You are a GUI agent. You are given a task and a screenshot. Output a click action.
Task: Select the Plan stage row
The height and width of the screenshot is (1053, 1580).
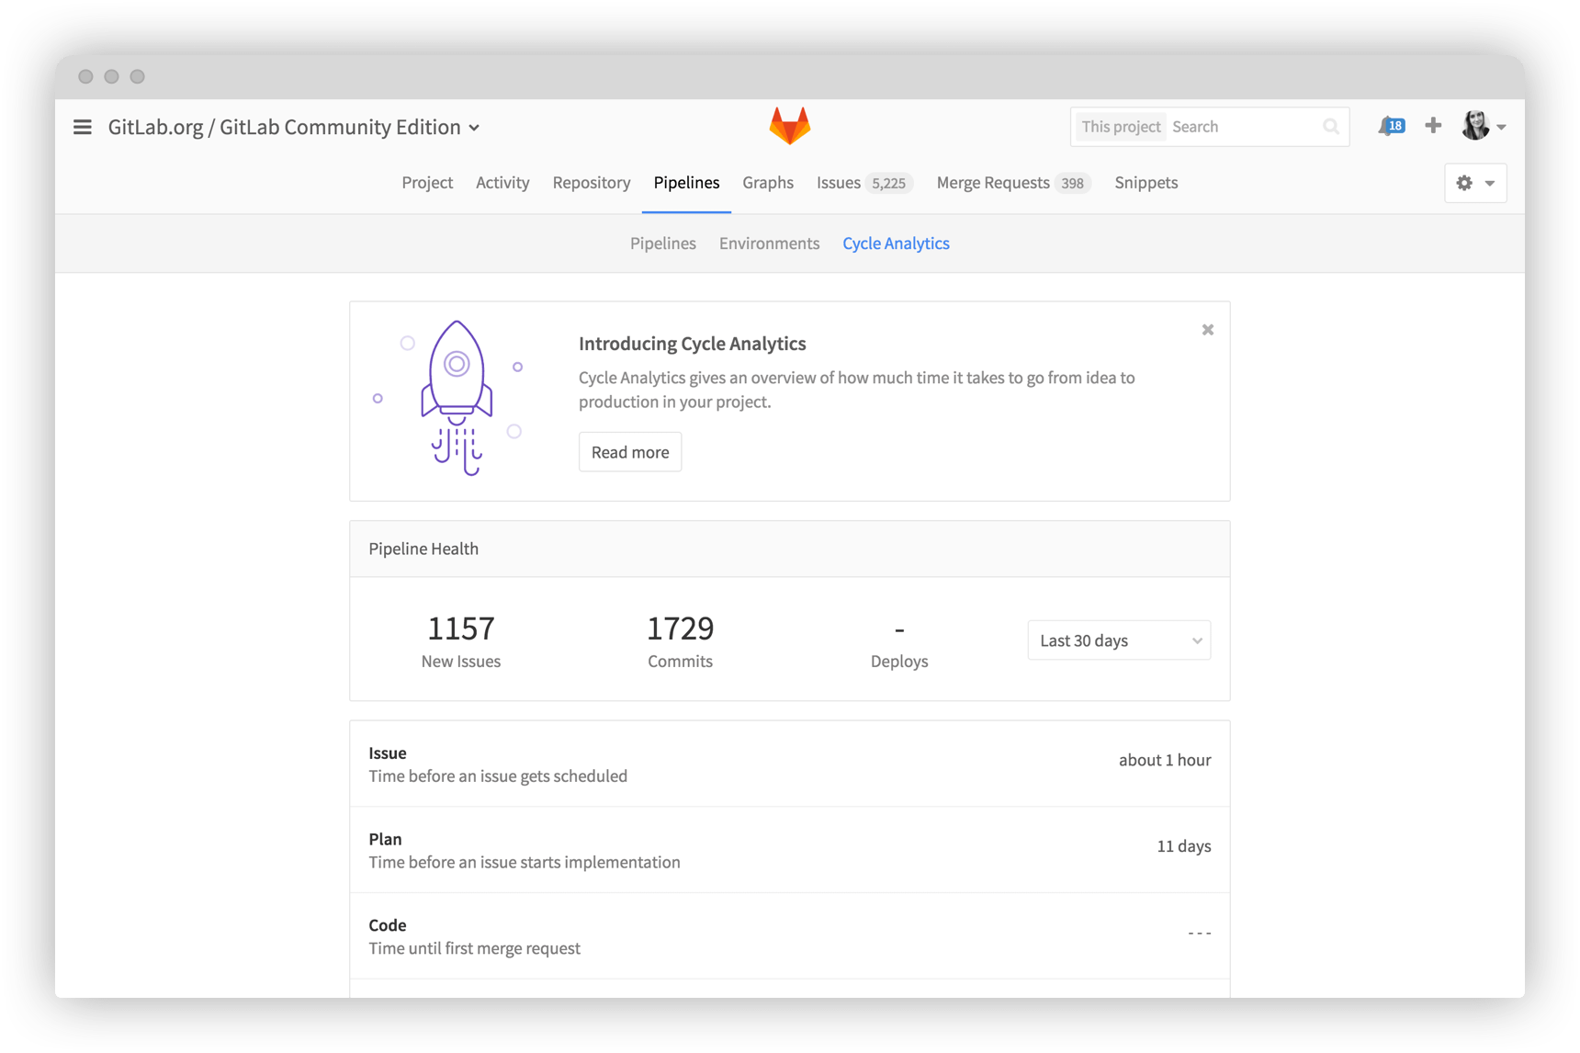(790, 850)
